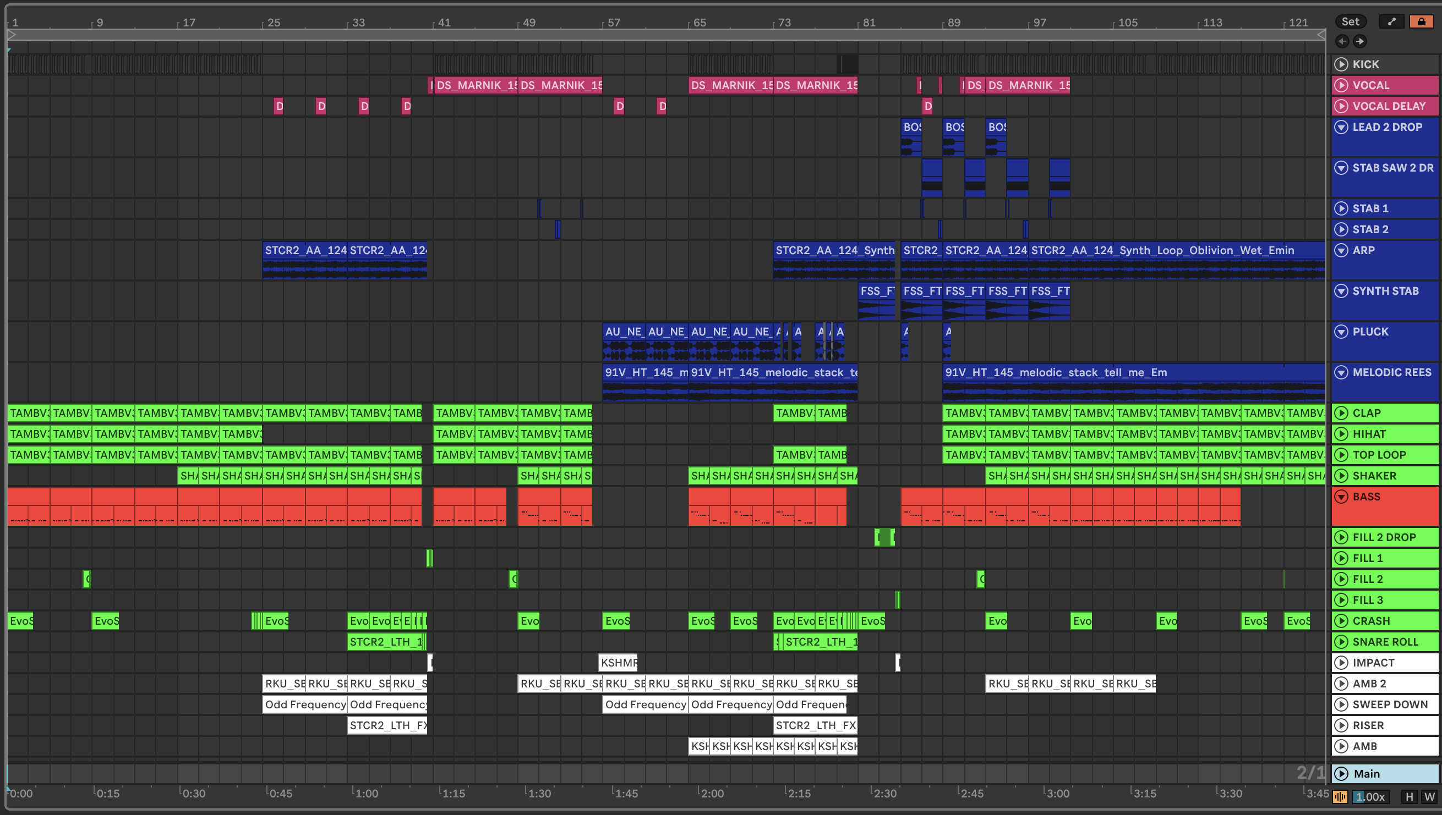Jump to previous locator arrow
Viewport: 1442px width, 815px height.
pyautogui.click(x=1342, y=41)
